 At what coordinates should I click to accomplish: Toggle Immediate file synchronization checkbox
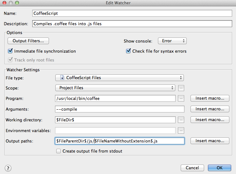(x=10, y=51)
